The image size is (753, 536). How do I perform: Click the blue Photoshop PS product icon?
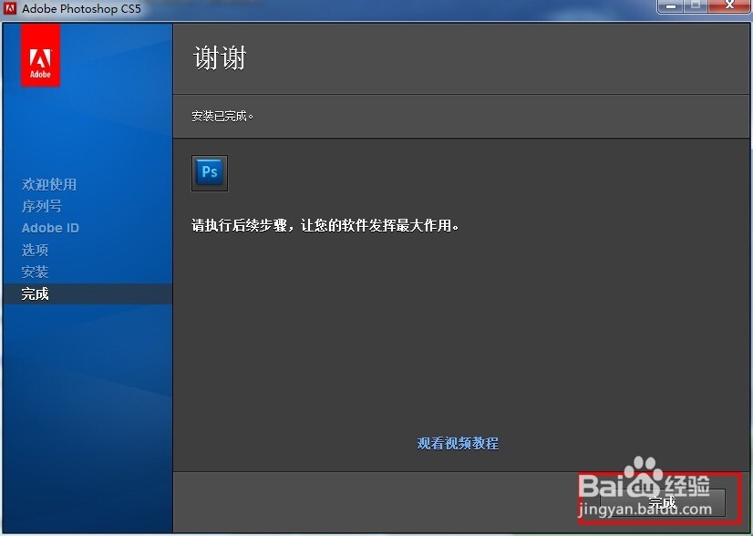pos(209,172)
